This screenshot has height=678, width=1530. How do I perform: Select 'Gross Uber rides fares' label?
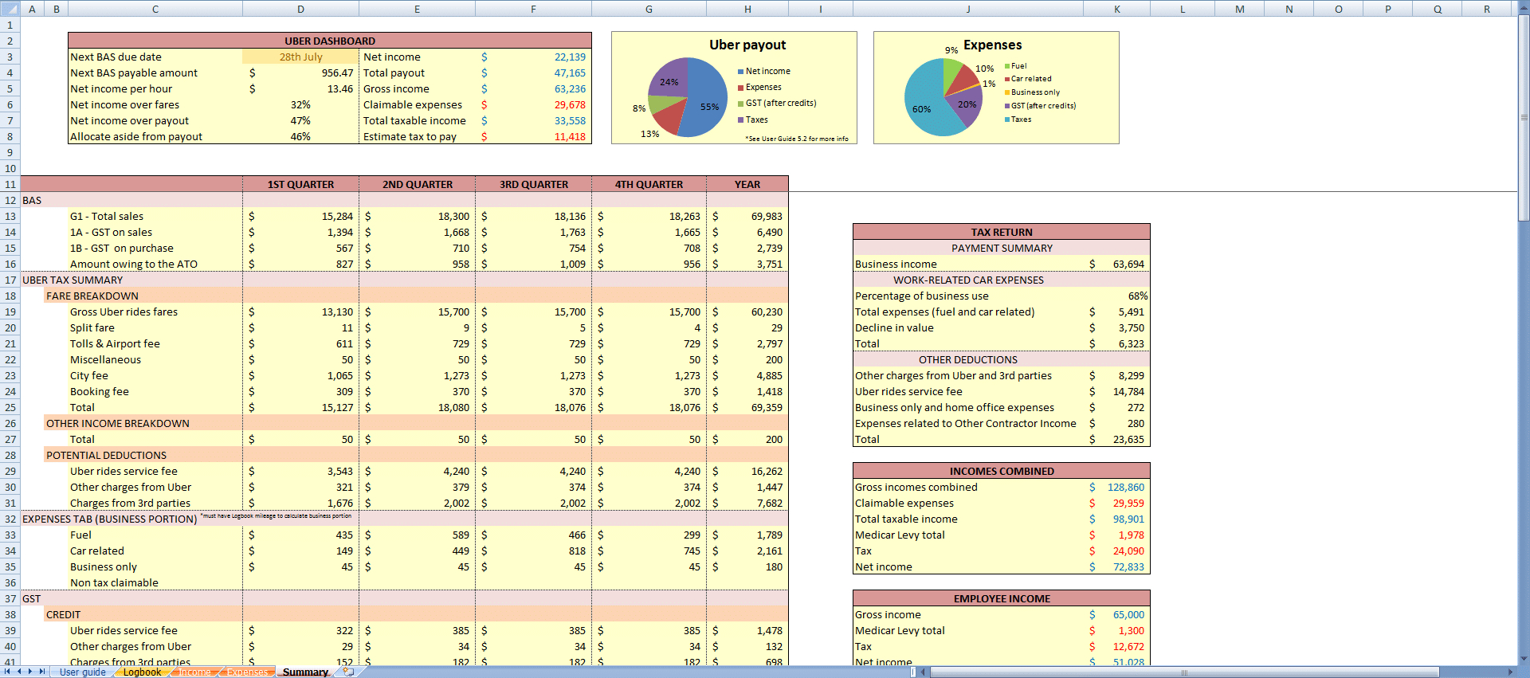[124, 312]
